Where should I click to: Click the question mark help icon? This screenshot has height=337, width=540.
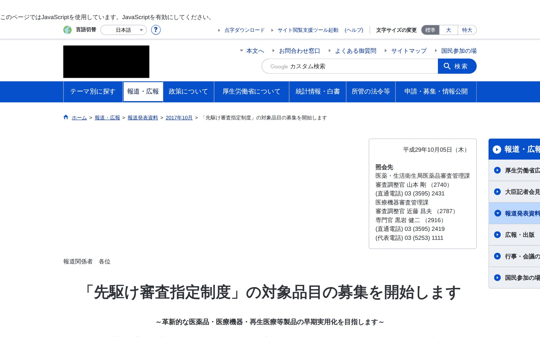point(156,30)
